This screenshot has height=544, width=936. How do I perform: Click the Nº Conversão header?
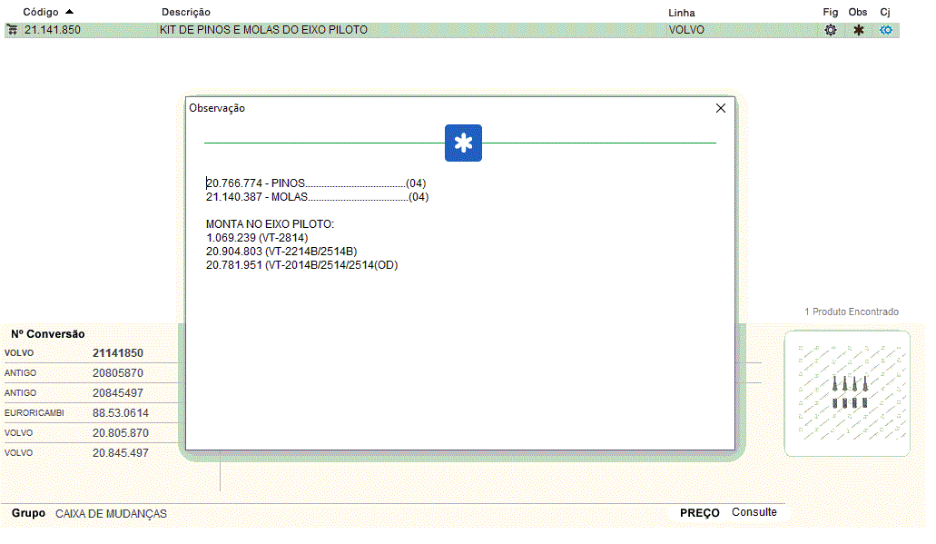pyautogui.click(x=48, y=334)
